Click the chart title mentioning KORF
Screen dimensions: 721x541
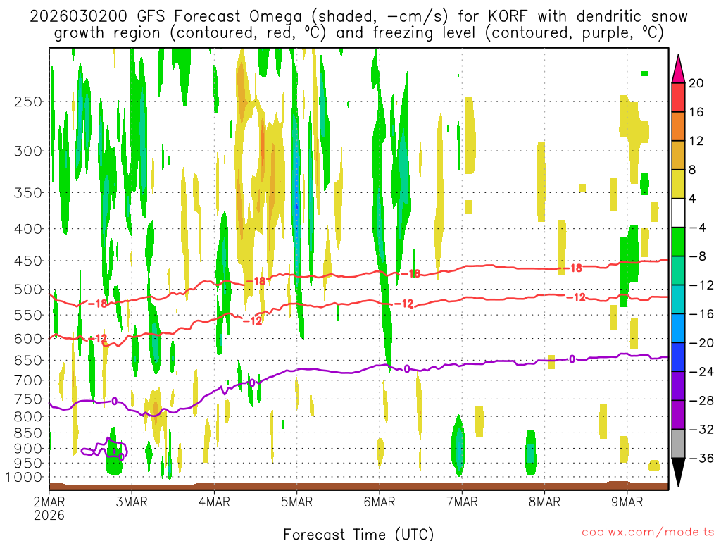coord(358,24)
